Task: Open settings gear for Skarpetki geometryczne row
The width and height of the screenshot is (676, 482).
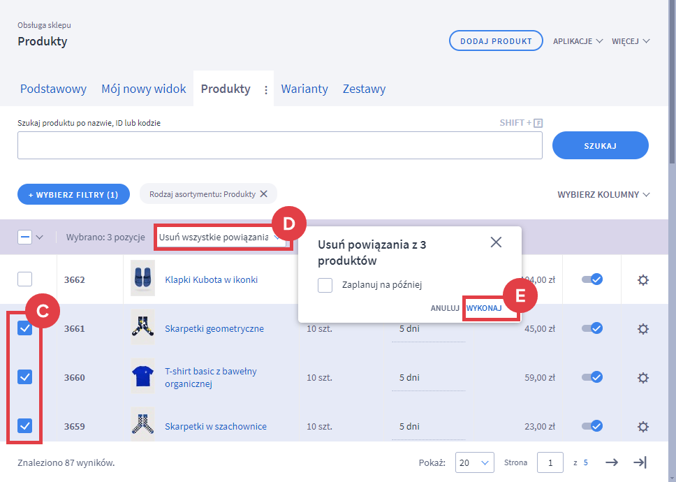Action: tap(642, 329)
